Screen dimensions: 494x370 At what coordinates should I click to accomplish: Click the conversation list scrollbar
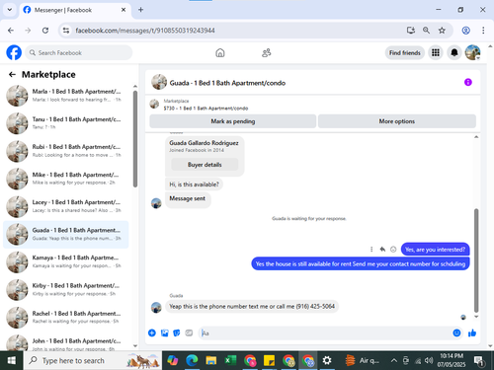[135, 139]
